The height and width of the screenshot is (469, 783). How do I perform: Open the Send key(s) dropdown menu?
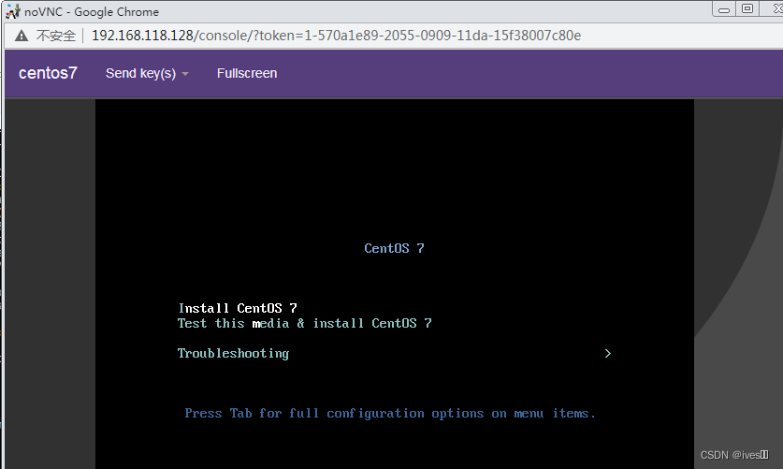tap(147, 73)
